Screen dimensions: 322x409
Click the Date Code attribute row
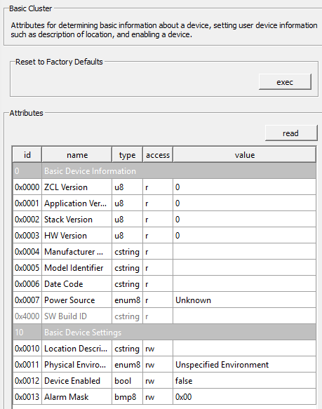point(164,284)
